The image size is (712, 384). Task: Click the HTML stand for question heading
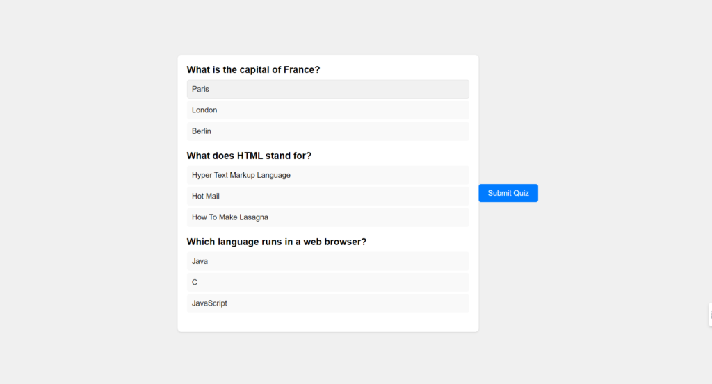[x=249, y=156]
